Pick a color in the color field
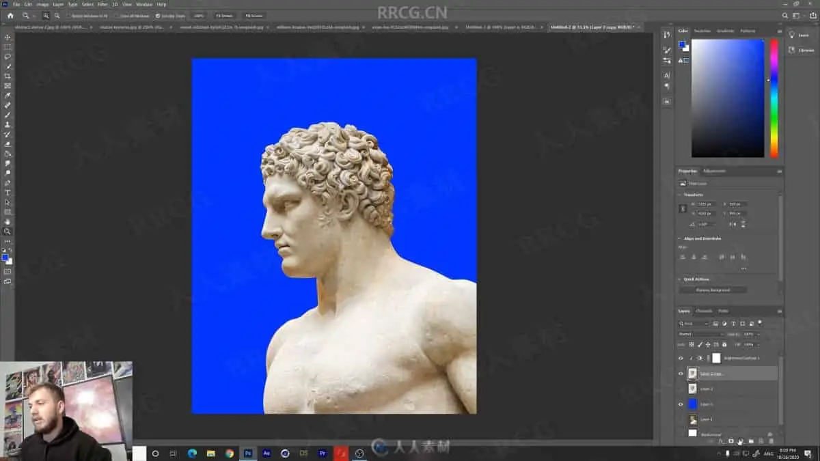Viewport: 820px width, 461px height. (728, 98)
